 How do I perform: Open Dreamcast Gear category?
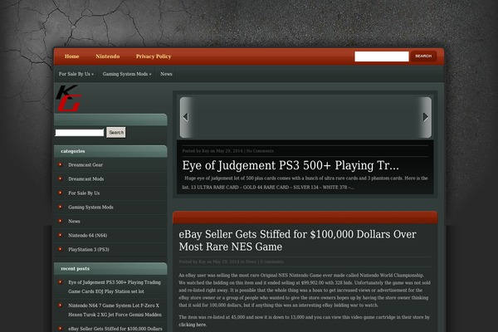pyautogui.click(x=85, y=165)
